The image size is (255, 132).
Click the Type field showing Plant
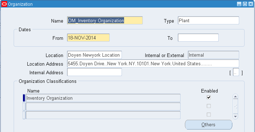pos(209,20)
